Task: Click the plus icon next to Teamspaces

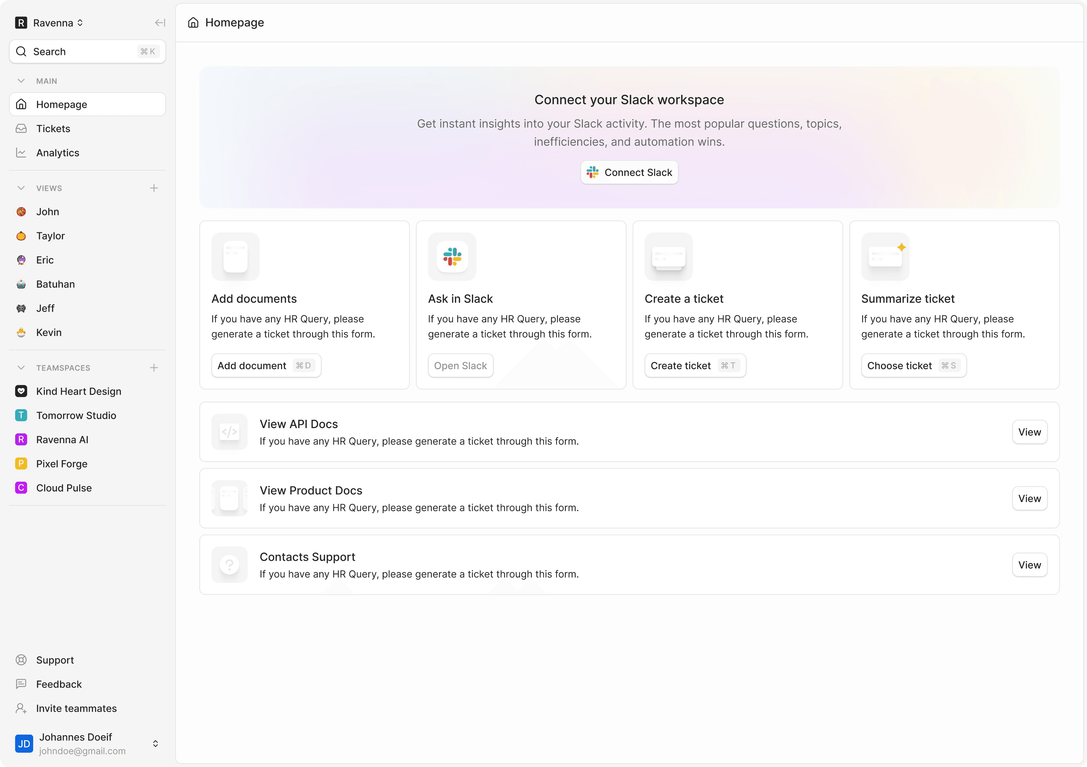Action: click(154, 368)
